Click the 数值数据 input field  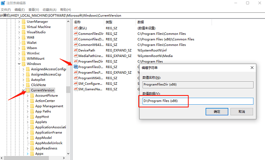198,101
